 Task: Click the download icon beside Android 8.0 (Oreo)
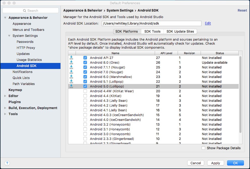71,62
